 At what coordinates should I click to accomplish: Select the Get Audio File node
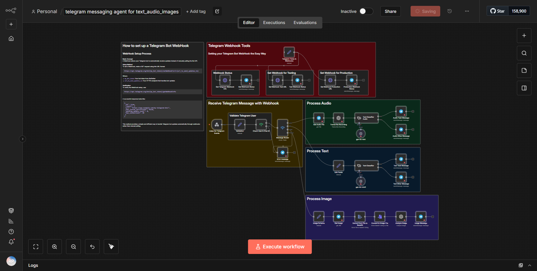tap(319, 118)
